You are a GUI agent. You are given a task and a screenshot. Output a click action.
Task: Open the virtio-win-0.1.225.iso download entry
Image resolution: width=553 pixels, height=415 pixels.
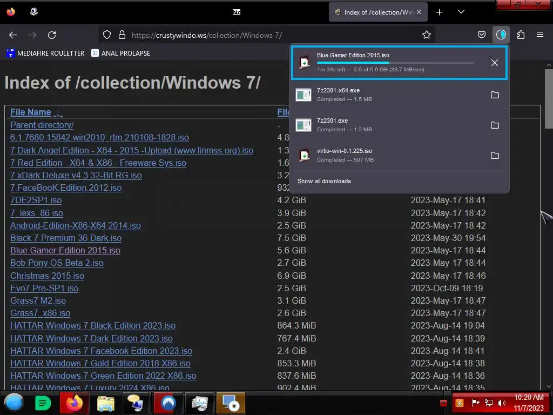pyautogui.click(x=388, y=155)
